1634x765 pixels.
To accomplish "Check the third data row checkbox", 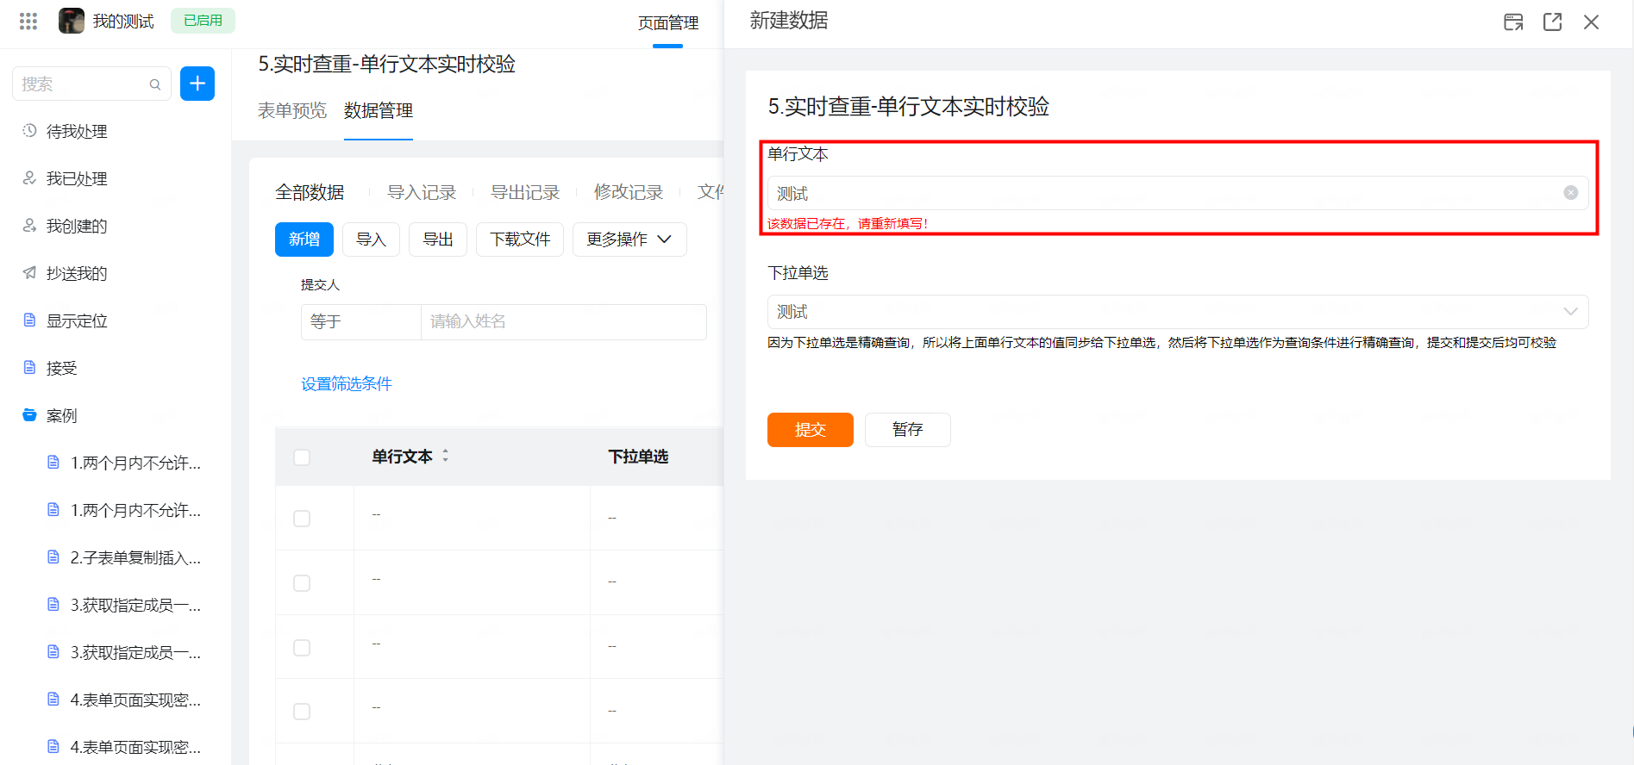I will [302, 648].
